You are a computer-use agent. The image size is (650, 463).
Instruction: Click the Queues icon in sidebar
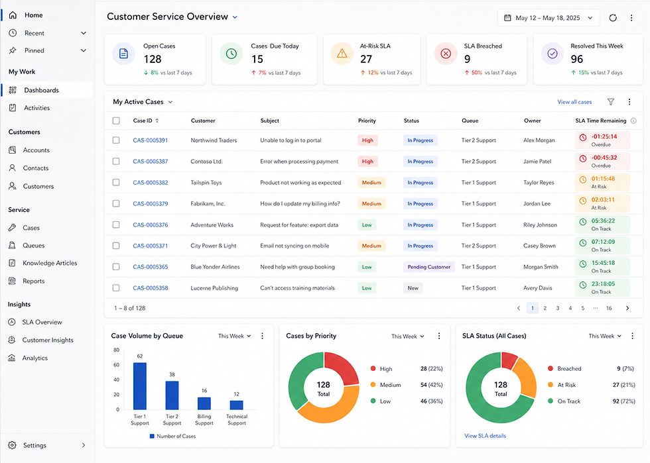point(12,245)
